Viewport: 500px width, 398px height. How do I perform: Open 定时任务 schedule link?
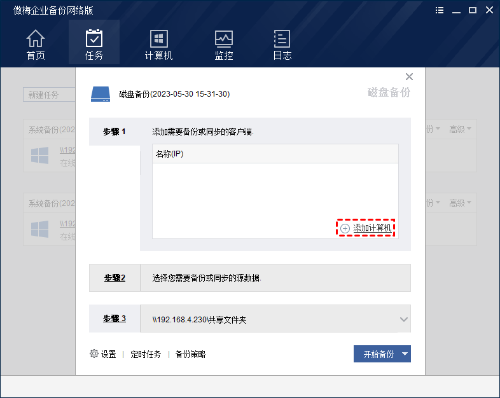[146, 354]
